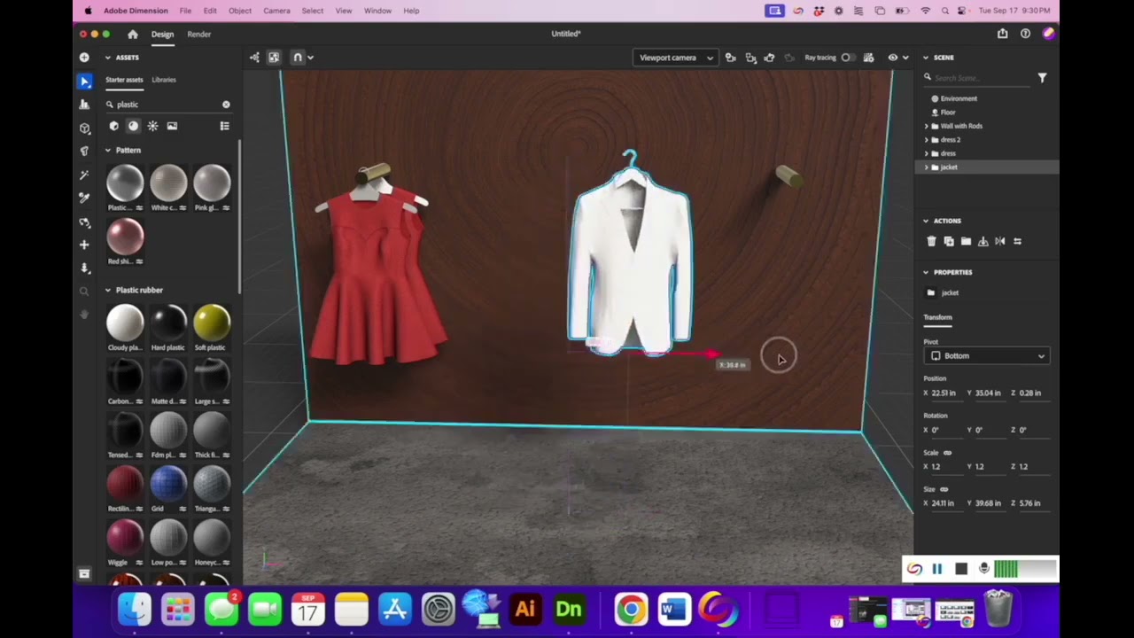Click the Position X value field
This screenshot has height=638, width=1134.
pos(946,393)
